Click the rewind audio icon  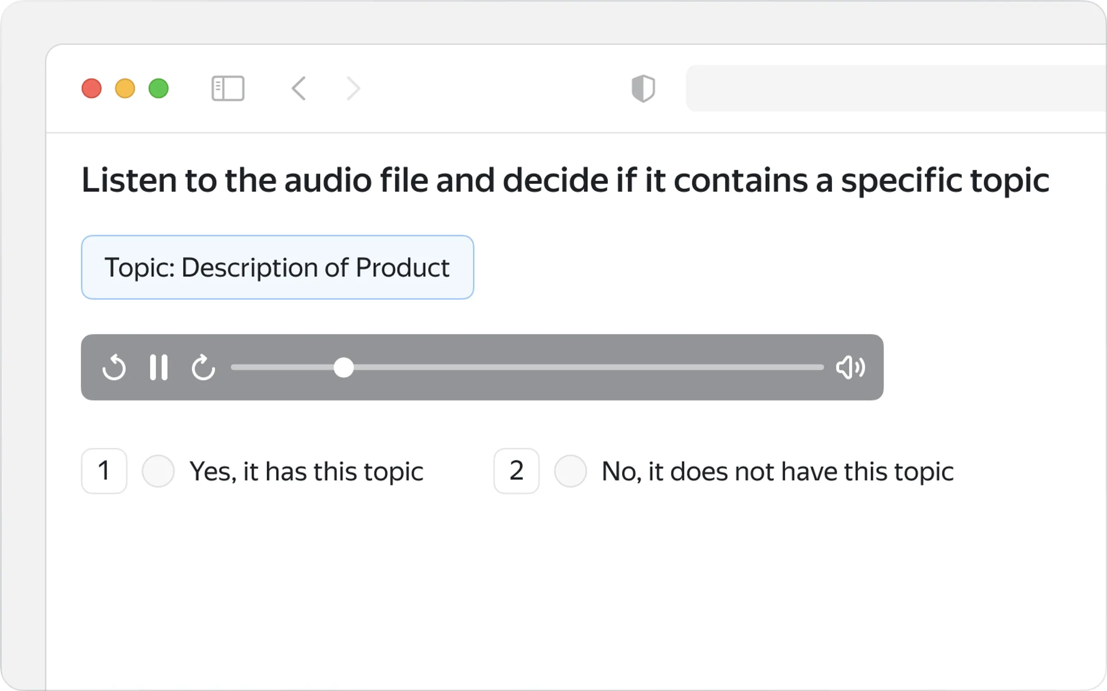[114, 367]
